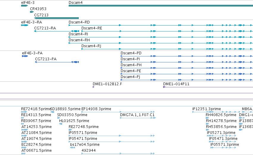This screenshot has width=253, height=155.
Task: Select the RH40826.5prime EST label
Action: click(221, 115)
